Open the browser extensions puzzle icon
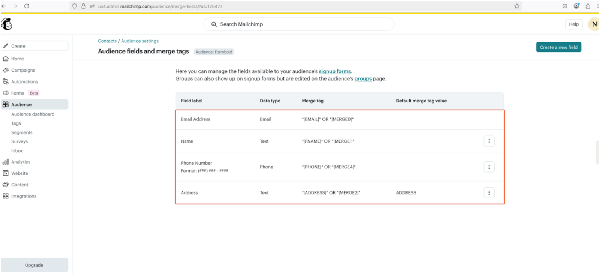Viewport: 600px width, 275px height. [588, 6]
